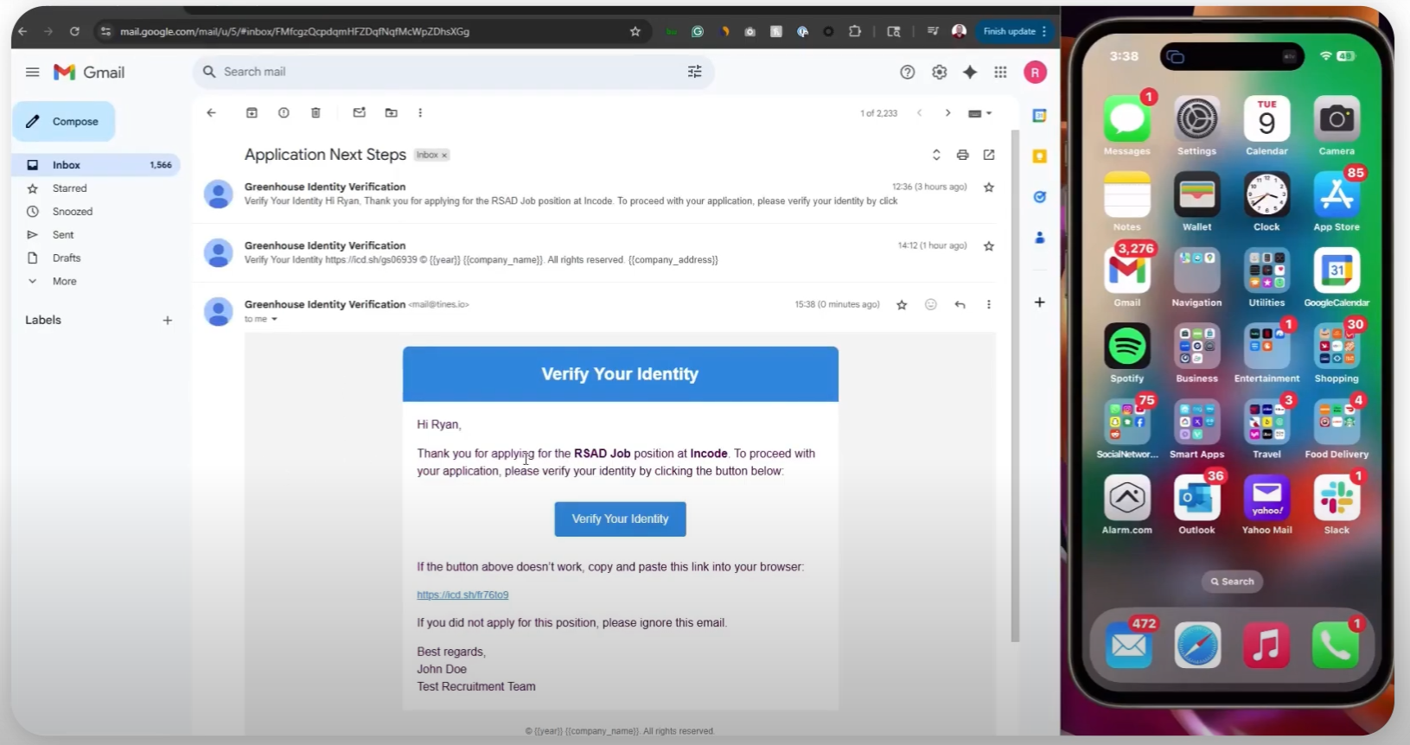Click the Chrome address bar URL
Screen dimensions: 1410x745
click(295, 32)
